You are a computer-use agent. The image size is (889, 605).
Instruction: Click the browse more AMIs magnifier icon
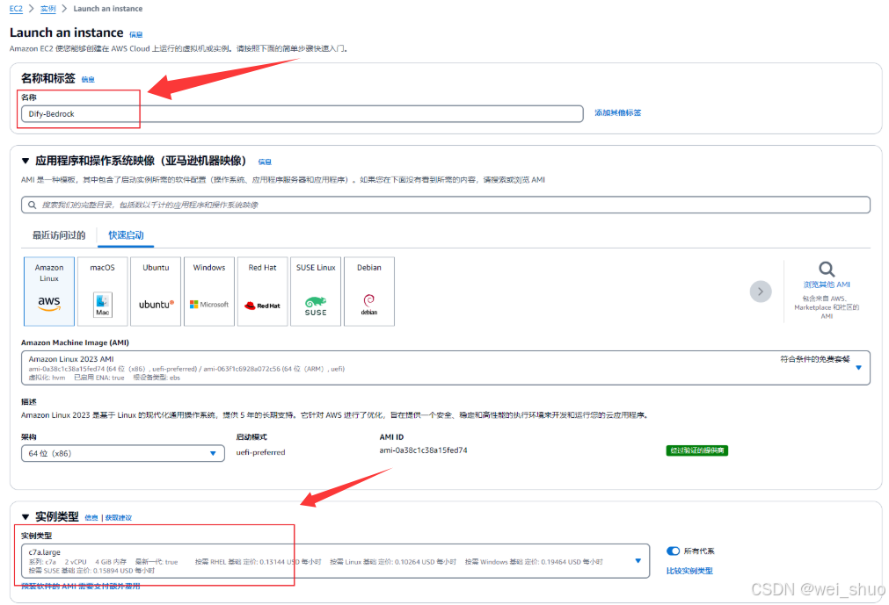827,270
